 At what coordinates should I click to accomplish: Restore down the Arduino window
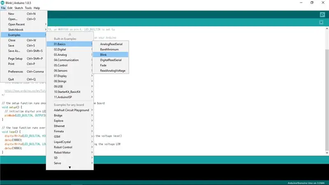click(312, 3)
